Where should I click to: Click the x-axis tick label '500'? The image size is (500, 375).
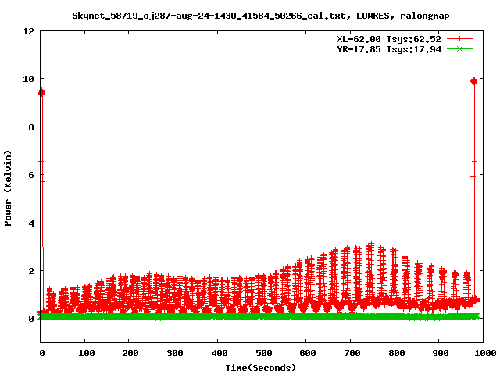pyautogui.click(x=264, y=353)
